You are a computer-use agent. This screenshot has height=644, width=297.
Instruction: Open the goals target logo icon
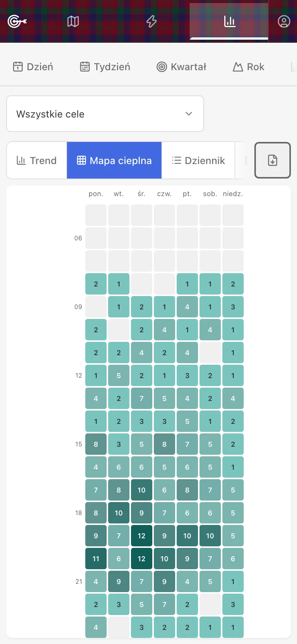17,21
